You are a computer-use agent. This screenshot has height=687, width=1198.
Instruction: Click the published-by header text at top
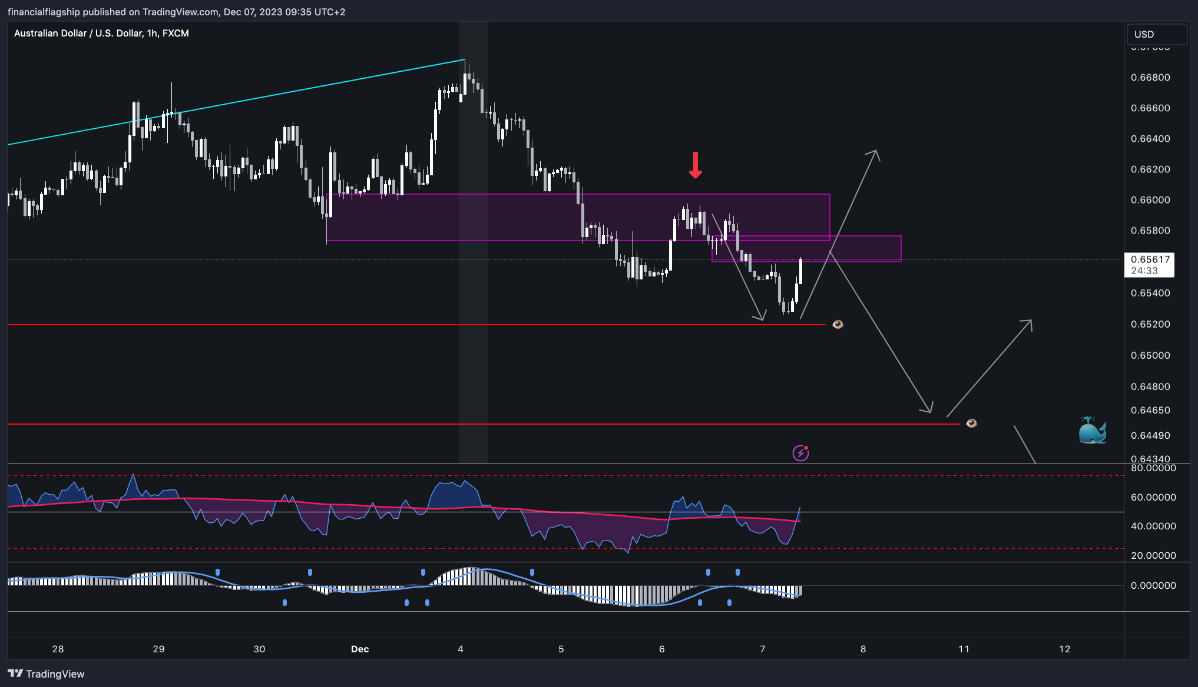click(177, 12)
